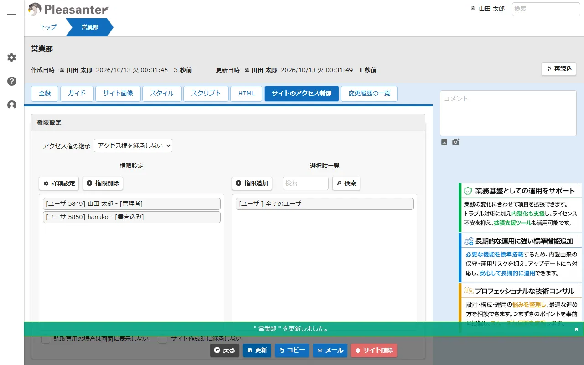
Task: Focus the 選択肢一覧 search field
Action: [306, 183]
